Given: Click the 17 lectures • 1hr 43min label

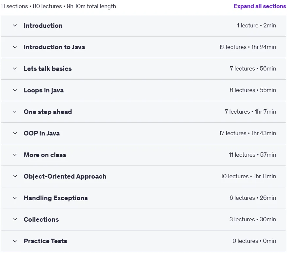Looking at the screenshot, I should (247, 133).
